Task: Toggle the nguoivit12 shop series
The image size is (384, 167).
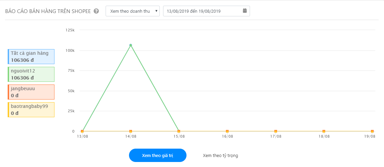Action: [x=31, y=74]
